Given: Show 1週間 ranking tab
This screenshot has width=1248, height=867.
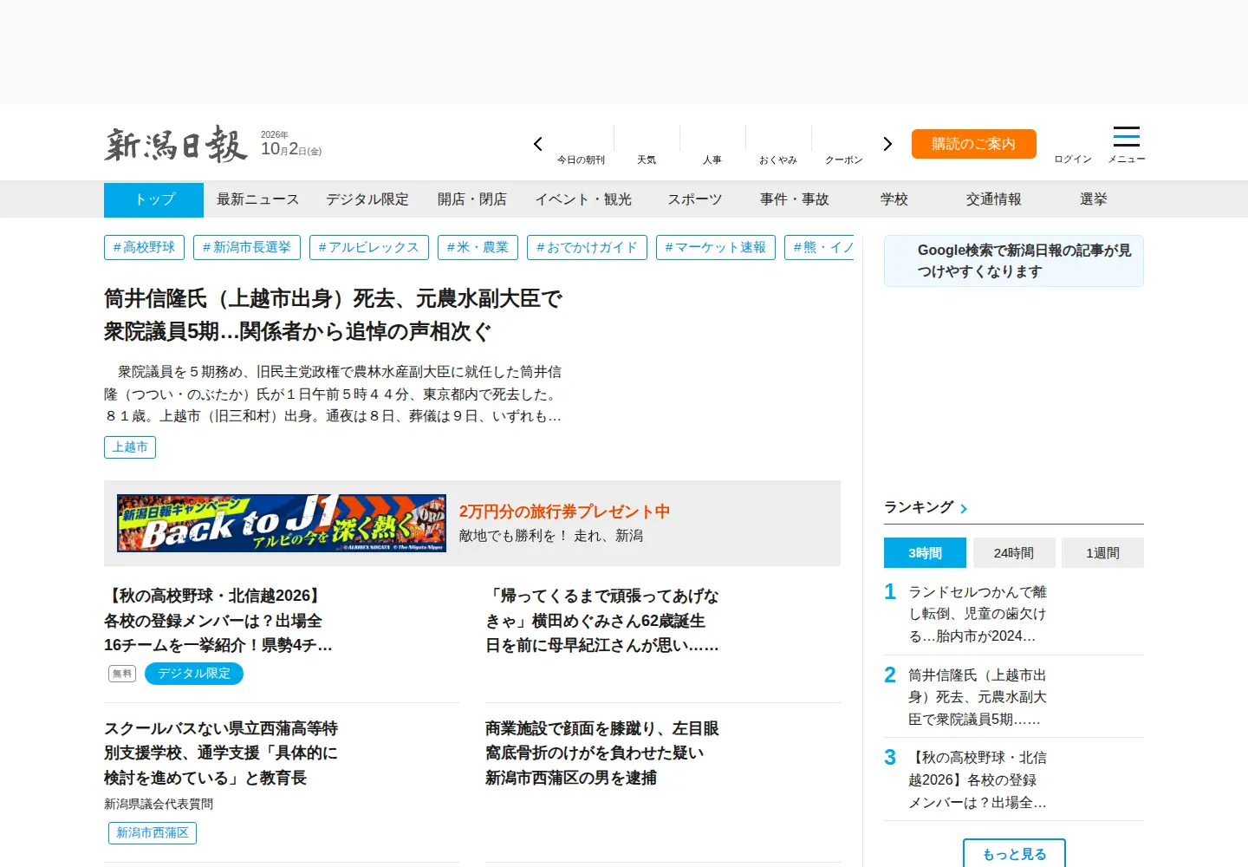Looking at the screenshot, I should point(1103,553).
